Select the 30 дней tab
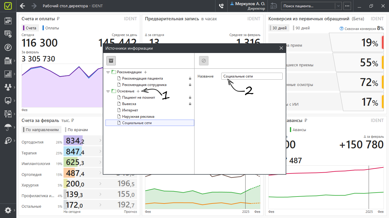Viewport: 389px width, 218px height. [279, 28]
